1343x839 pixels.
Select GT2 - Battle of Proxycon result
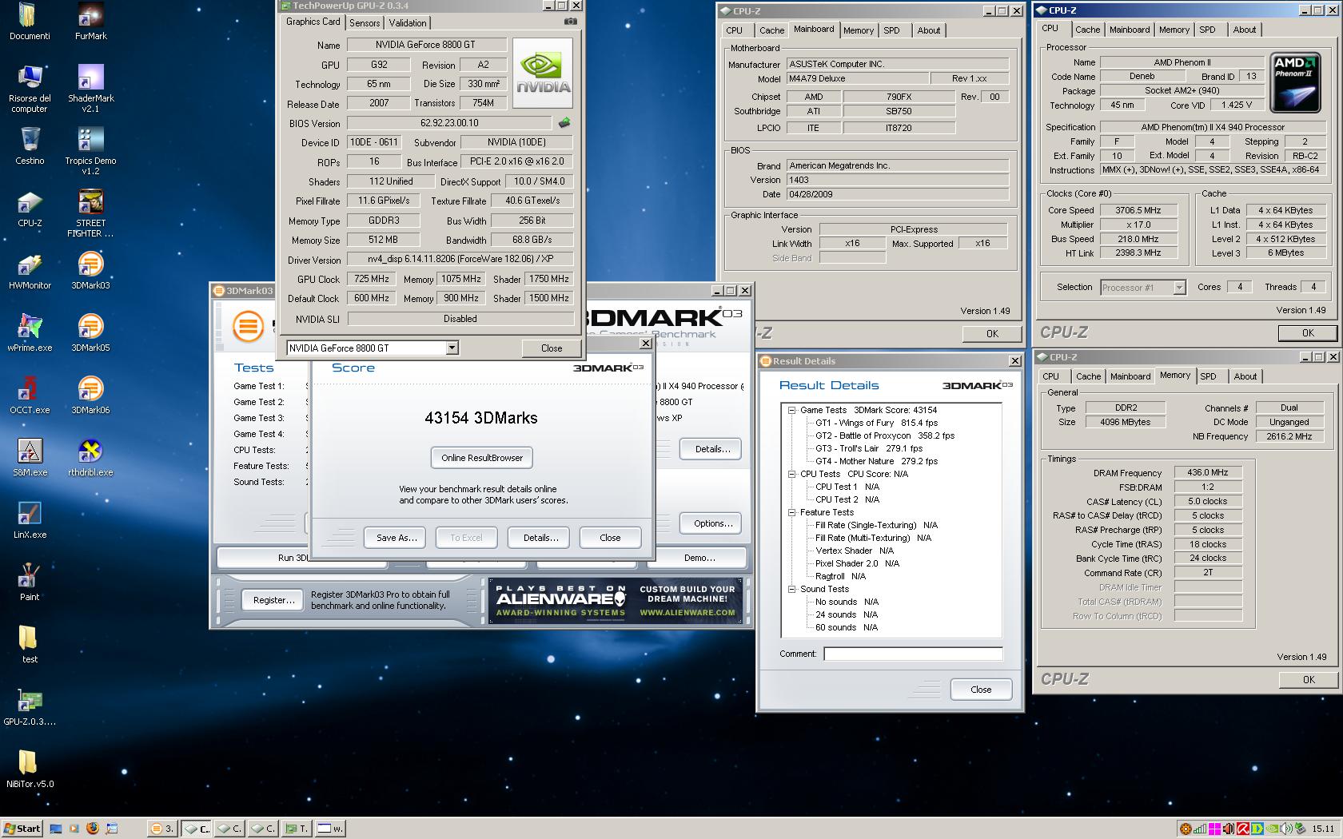(884, 435)
